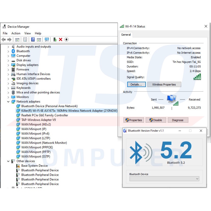Click the Update device driver toolbar icon
This screenshot has height=211, width=211.
point(55,39)
